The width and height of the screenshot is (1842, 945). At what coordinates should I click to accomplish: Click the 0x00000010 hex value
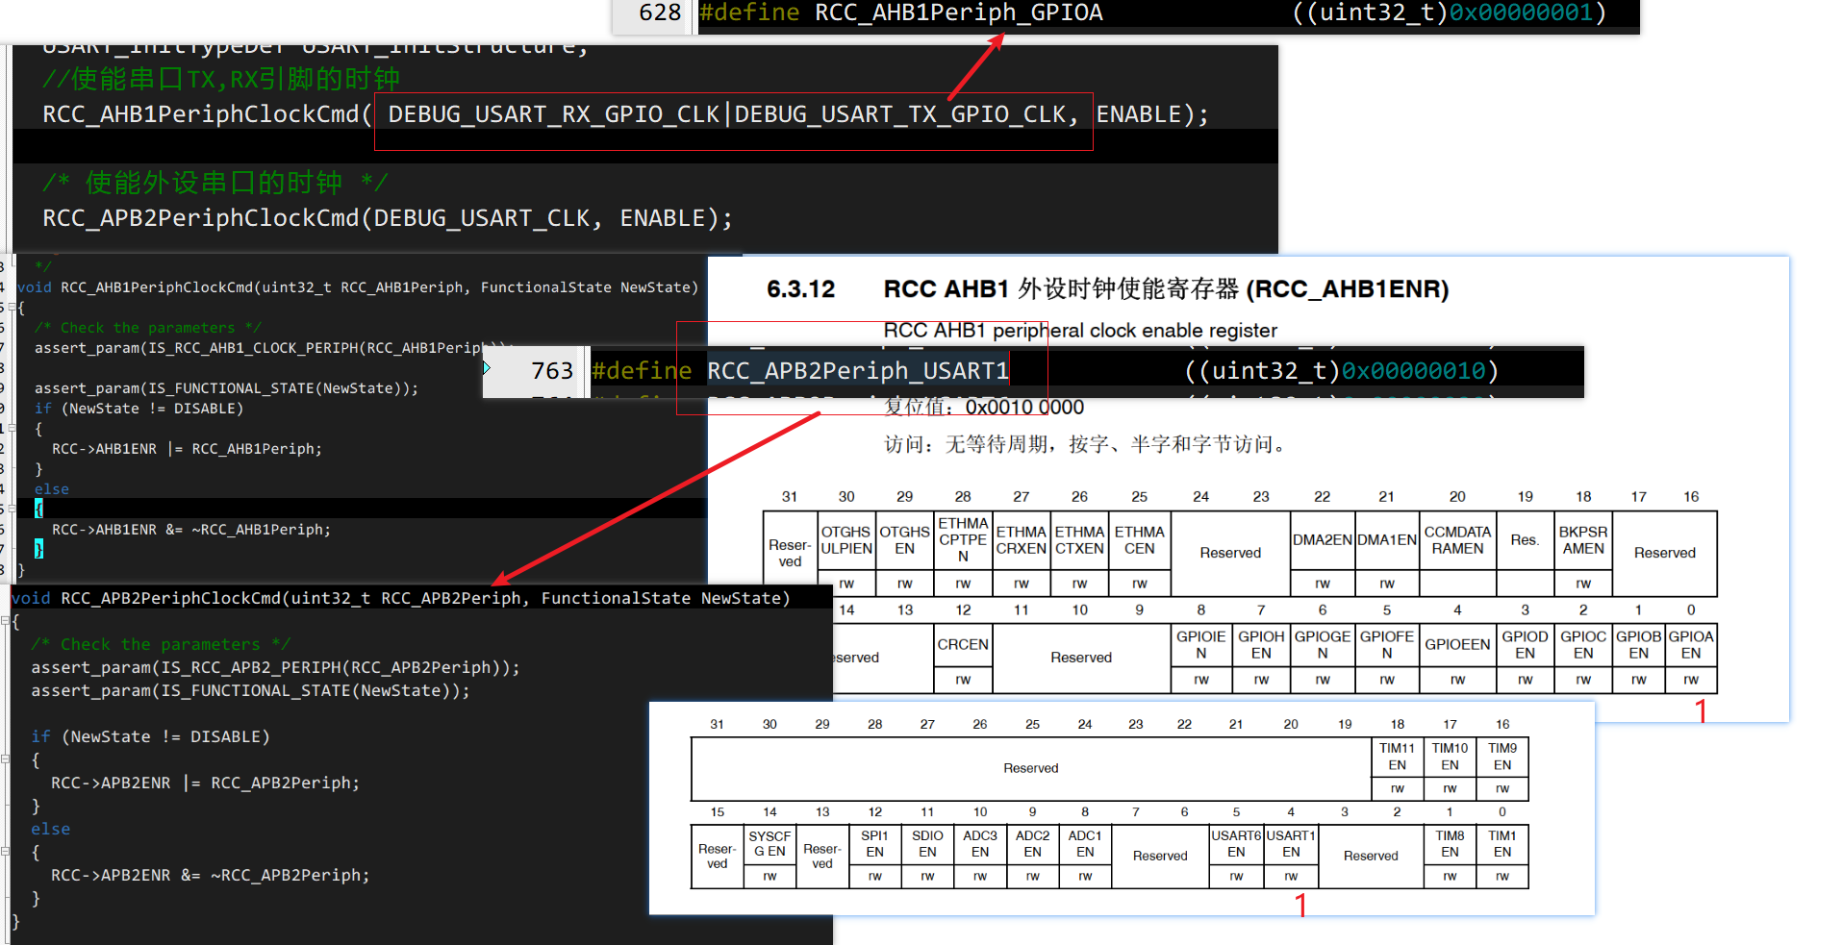click(1414, 371)
